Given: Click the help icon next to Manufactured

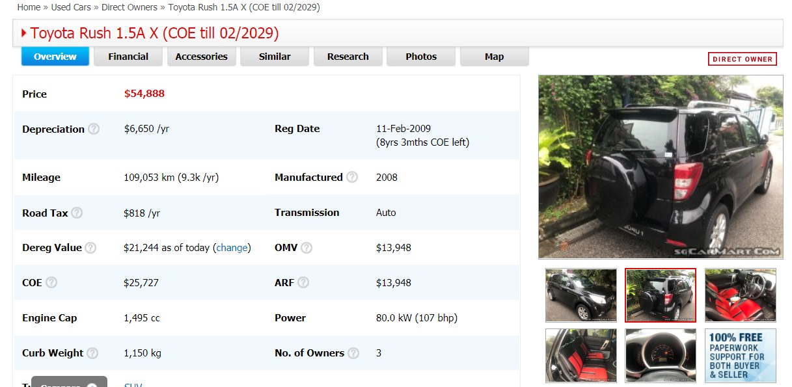Looking at the screenshot, I should pyautogui.click(x=352, y=177).
